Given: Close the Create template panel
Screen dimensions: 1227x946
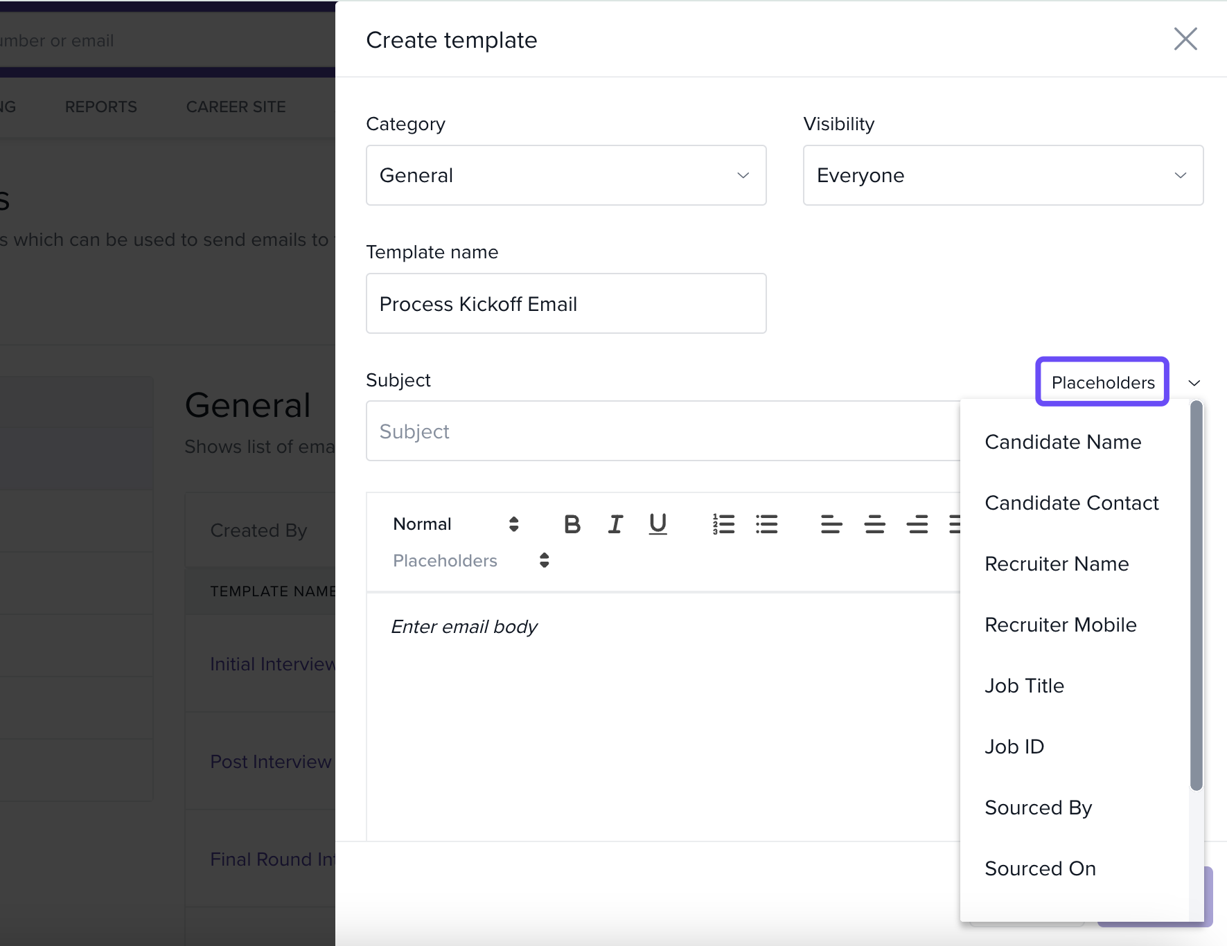Looking at the screenshot, I should click(1185, 39).
